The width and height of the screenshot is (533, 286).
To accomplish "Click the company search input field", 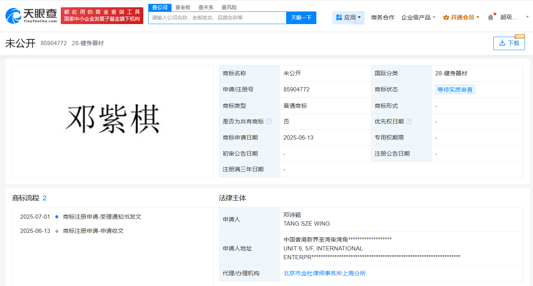I will (217, 18).
